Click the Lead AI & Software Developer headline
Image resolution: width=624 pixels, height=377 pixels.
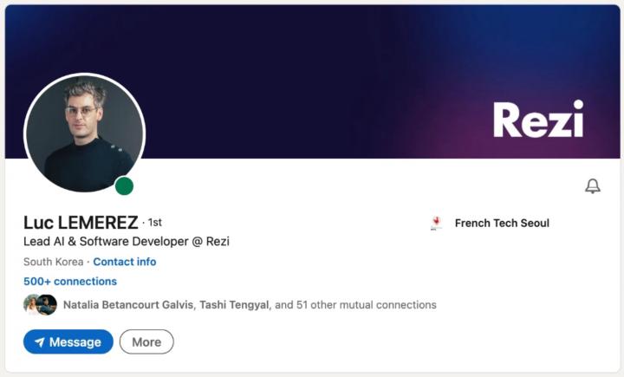click(x=127, y=242)
